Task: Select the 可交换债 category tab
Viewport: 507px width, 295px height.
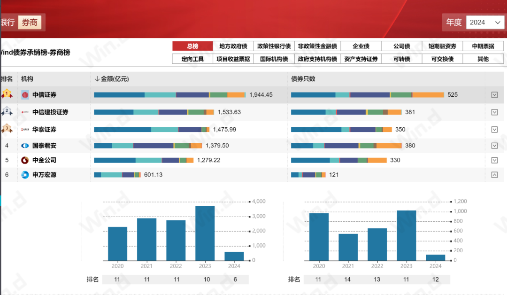Action: (442, 59)
